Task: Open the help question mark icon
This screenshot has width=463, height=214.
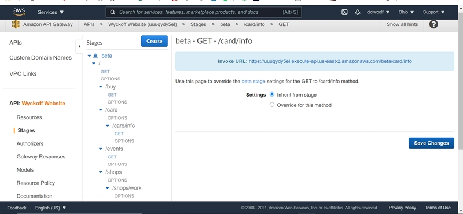Action: click(433, 24)
